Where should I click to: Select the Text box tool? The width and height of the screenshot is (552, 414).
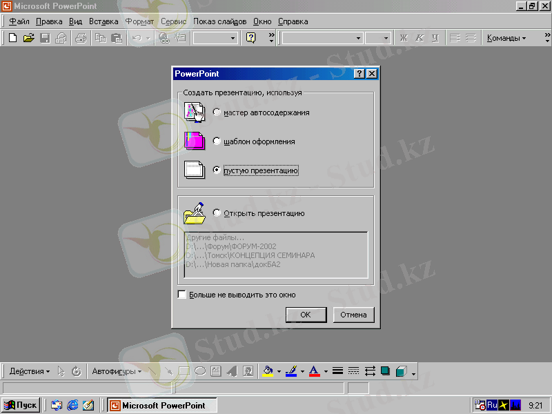(216, 371)
